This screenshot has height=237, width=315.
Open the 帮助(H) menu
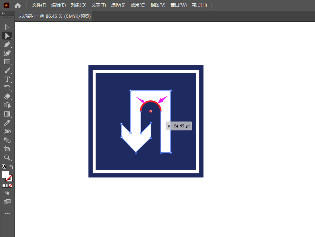[x=199, y=5]
